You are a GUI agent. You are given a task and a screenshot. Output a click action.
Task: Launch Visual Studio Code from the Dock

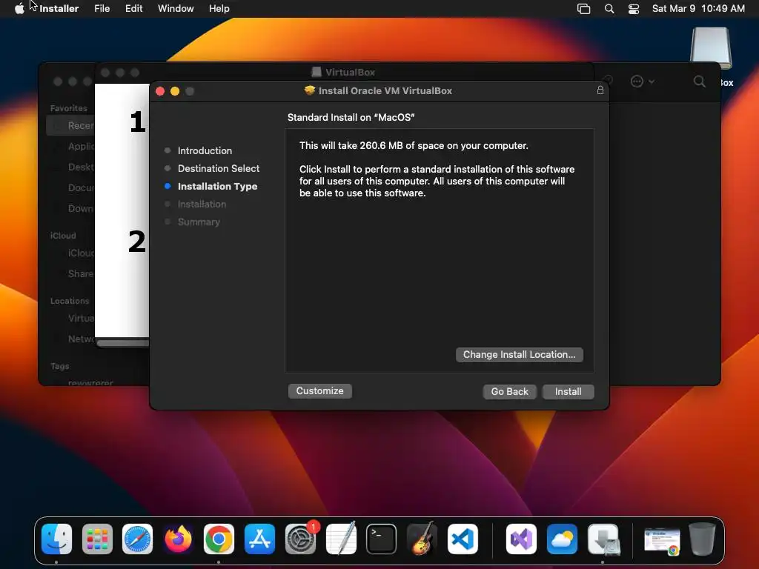point(463,539)
